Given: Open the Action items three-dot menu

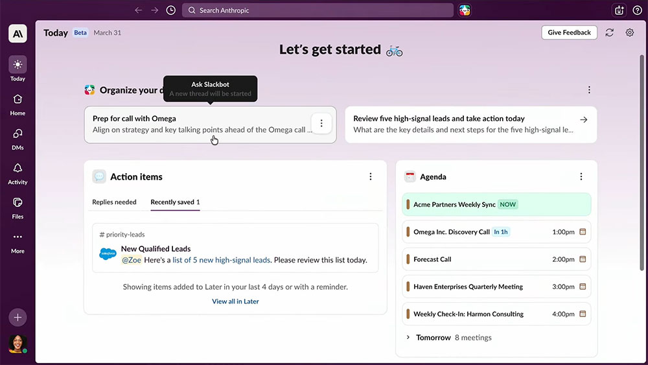Looking at the screenshot, I should [x=371, y=176].
